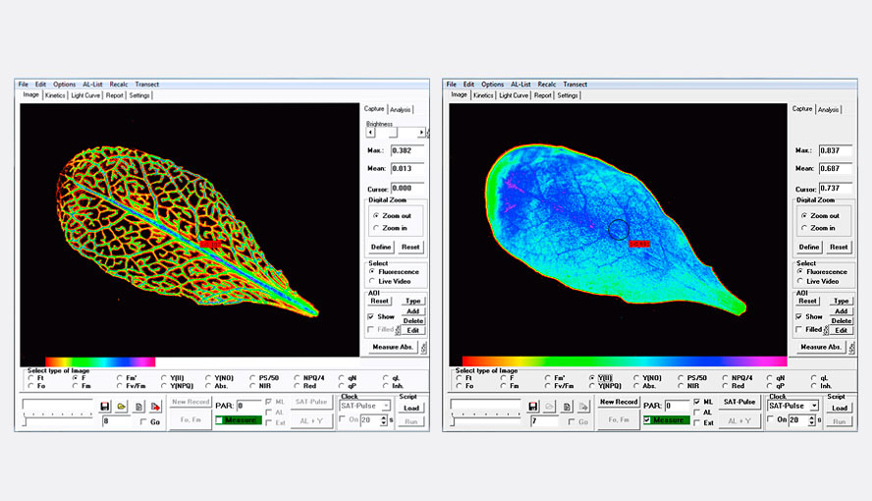Switch to Analysis tab in left window

[400, 110]
